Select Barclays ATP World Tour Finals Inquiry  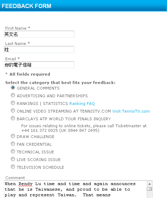(x=13, y=118)
